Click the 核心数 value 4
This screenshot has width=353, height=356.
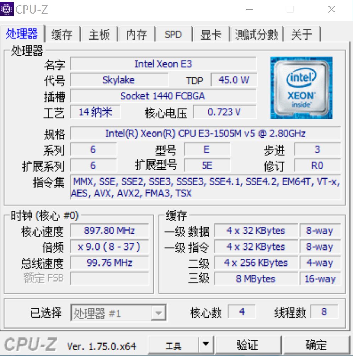(x=242, y=311)
